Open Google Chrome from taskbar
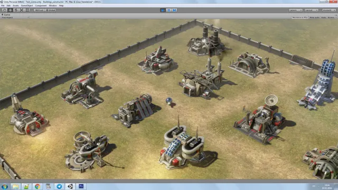 (x=37, y=186)
